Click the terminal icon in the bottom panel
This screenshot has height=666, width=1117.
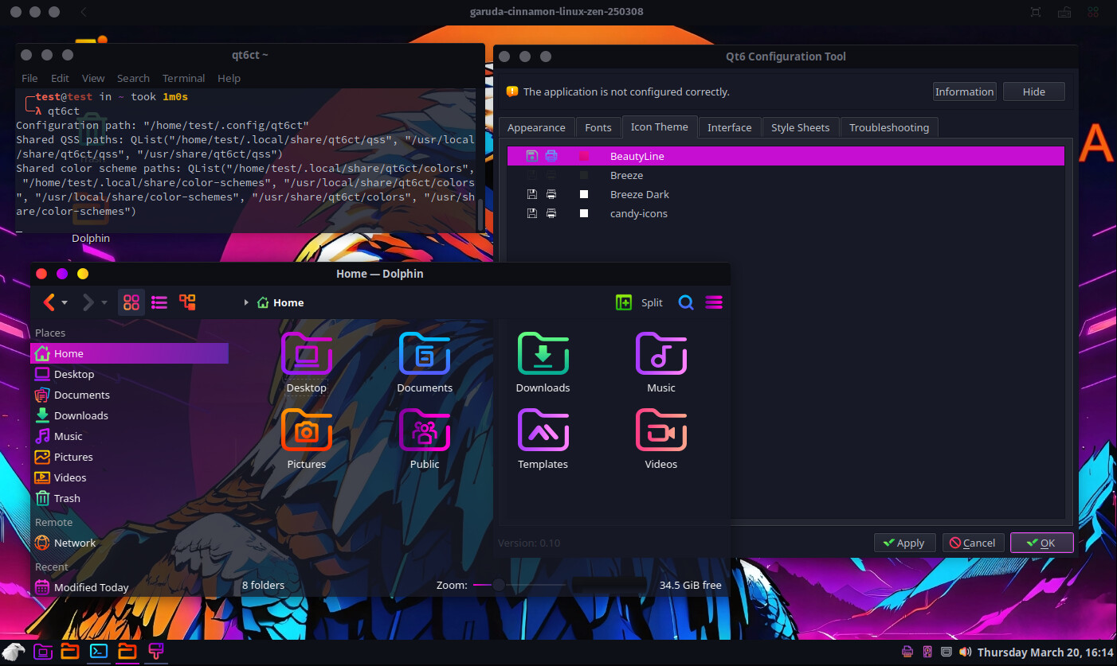pos(99,651)
